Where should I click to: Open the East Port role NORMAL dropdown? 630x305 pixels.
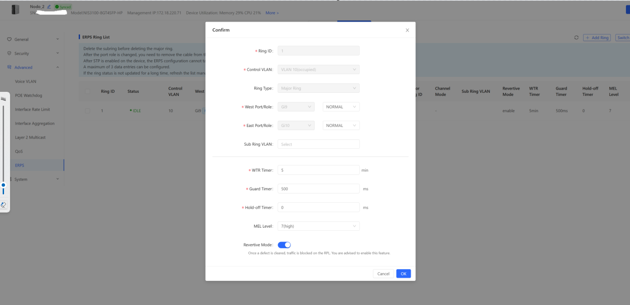coord(341,125)
